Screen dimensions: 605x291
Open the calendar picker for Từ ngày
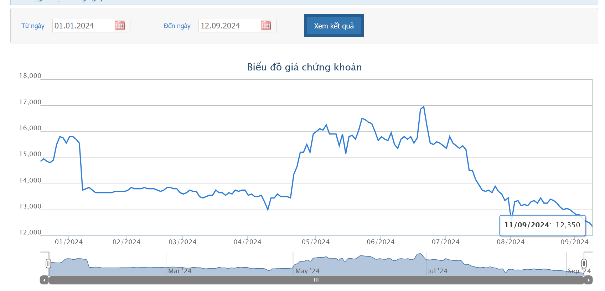(120, 25)
